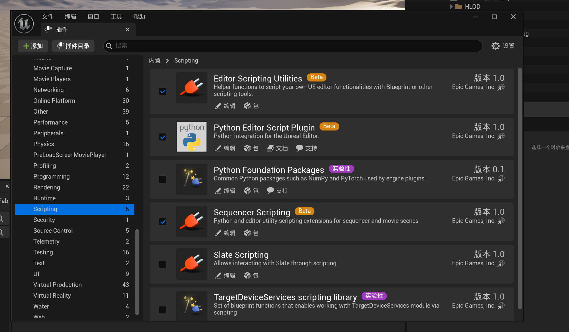
Task: Package Sequencer Scripting 包
Action: [x=251, y=233]
